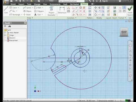Screen dimensions: 136x102
Task: Select the Mirror pattern tool
Action: point(90,15)
